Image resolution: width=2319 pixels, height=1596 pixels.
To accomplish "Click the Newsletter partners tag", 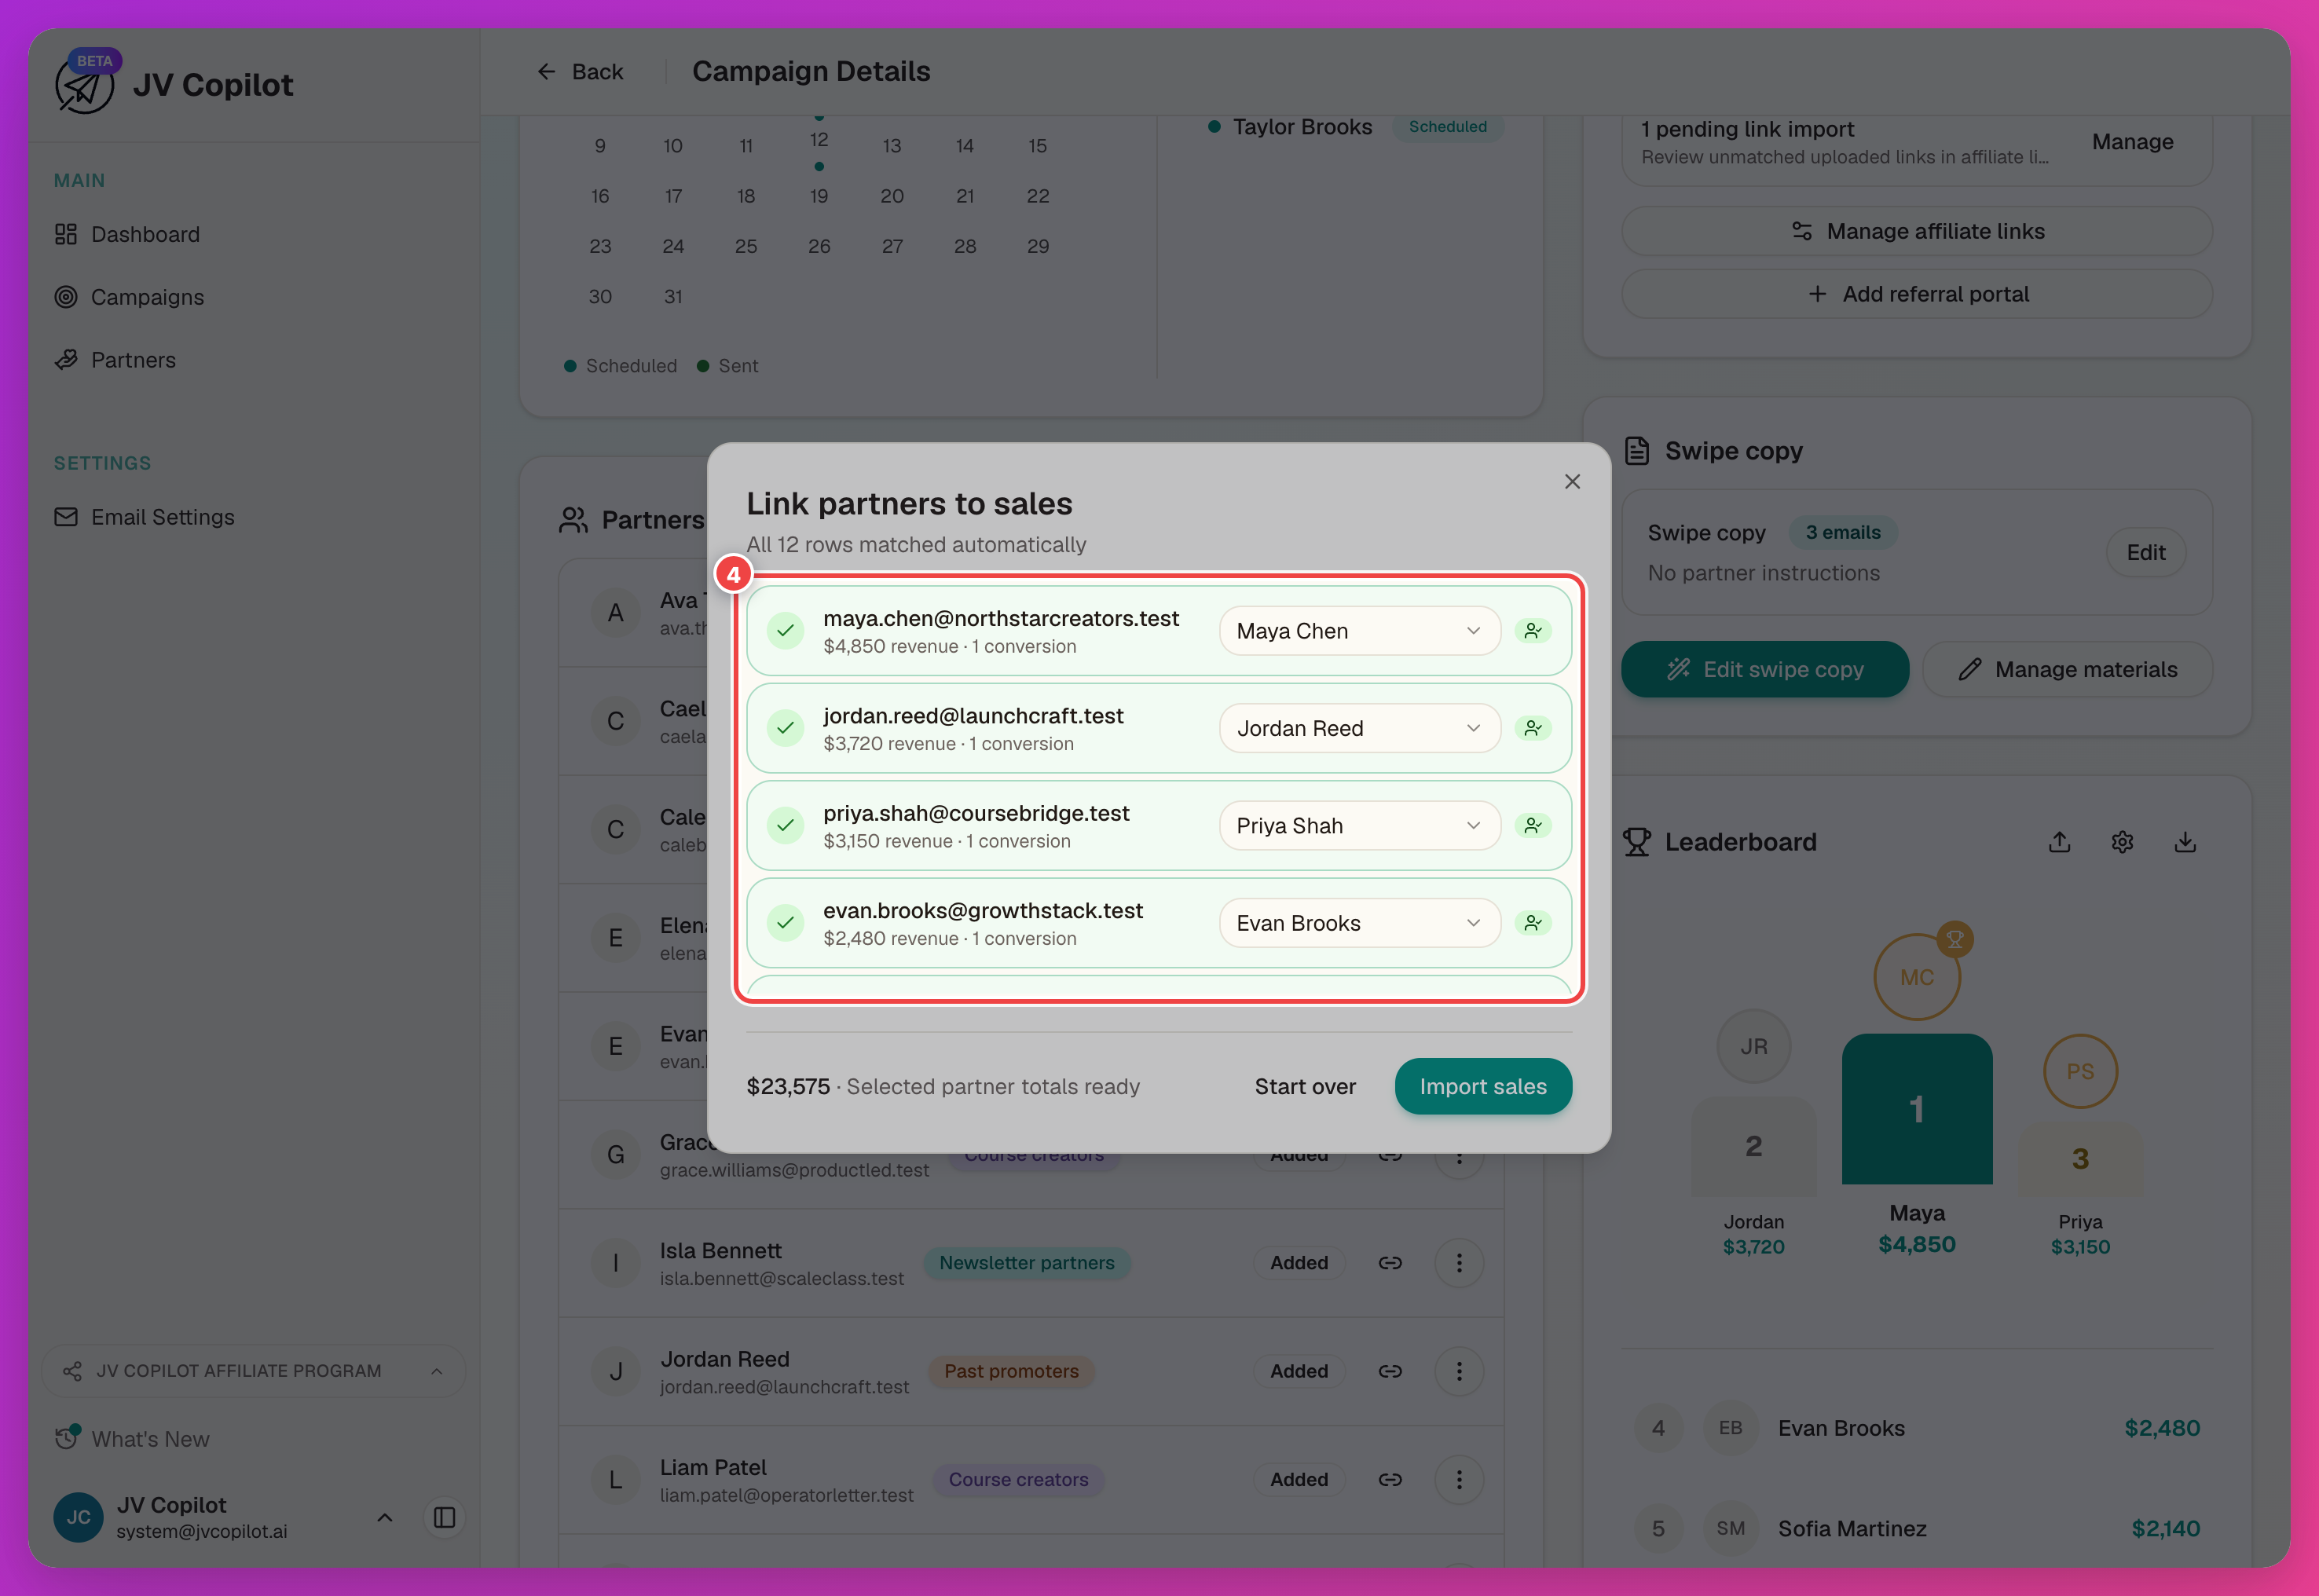I will [1026, 1263].
